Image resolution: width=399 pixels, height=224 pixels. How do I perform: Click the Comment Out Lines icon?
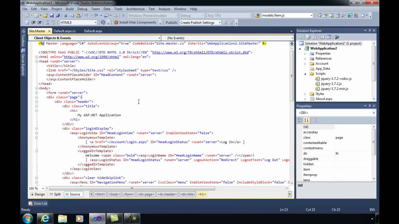[47, 22]
